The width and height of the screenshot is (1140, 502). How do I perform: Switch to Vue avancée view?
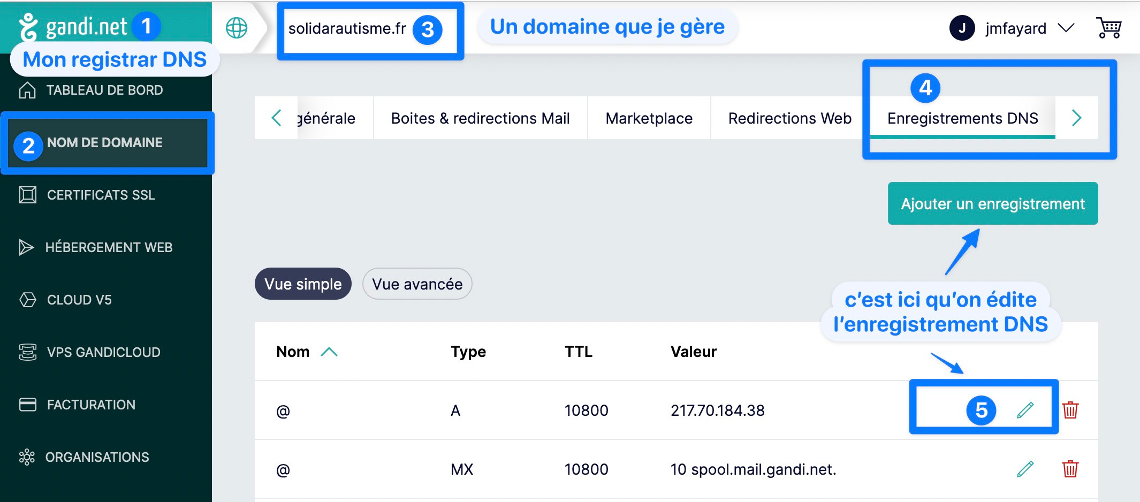pyautogui.click(x=417, y=284)
